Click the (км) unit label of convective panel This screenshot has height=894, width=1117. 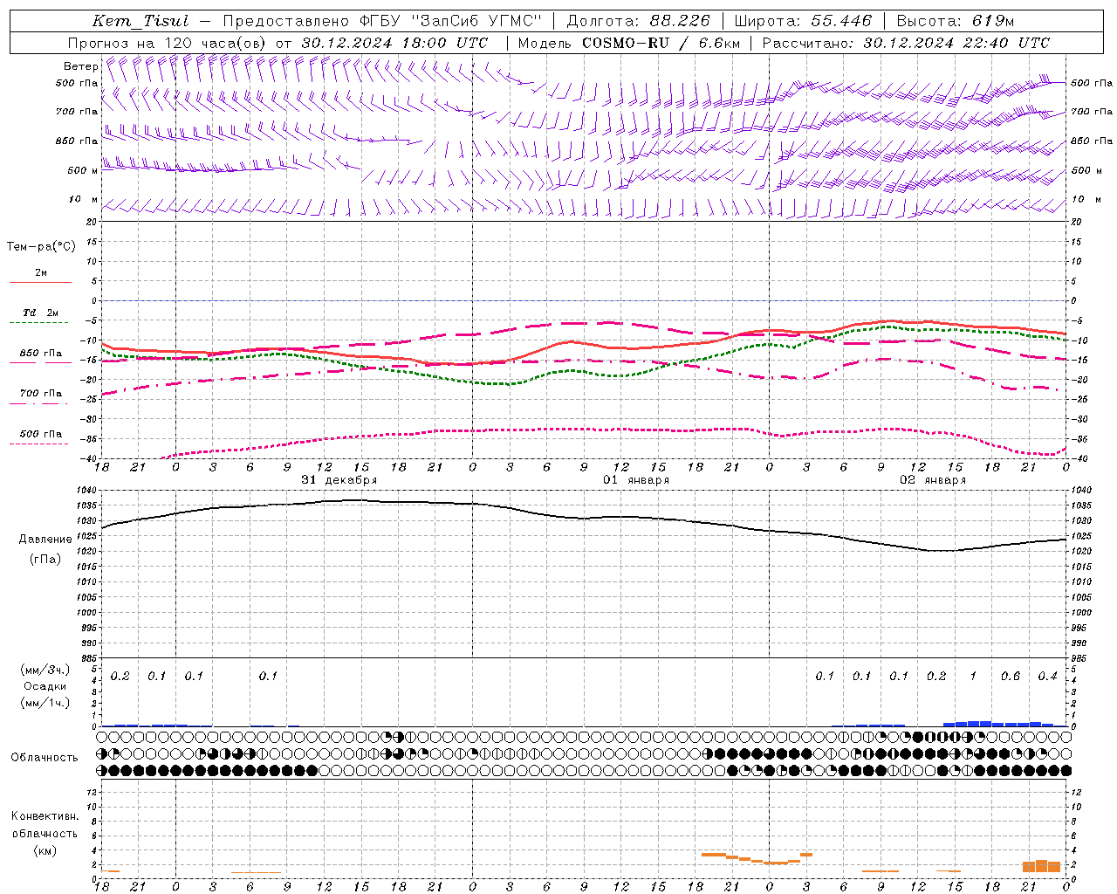(x=45, y=850)
